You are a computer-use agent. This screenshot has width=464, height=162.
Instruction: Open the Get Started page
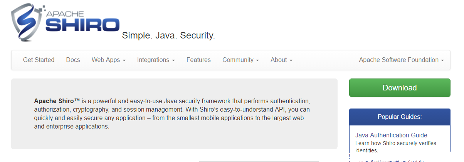pyautogui.click(x=39, y=60)
